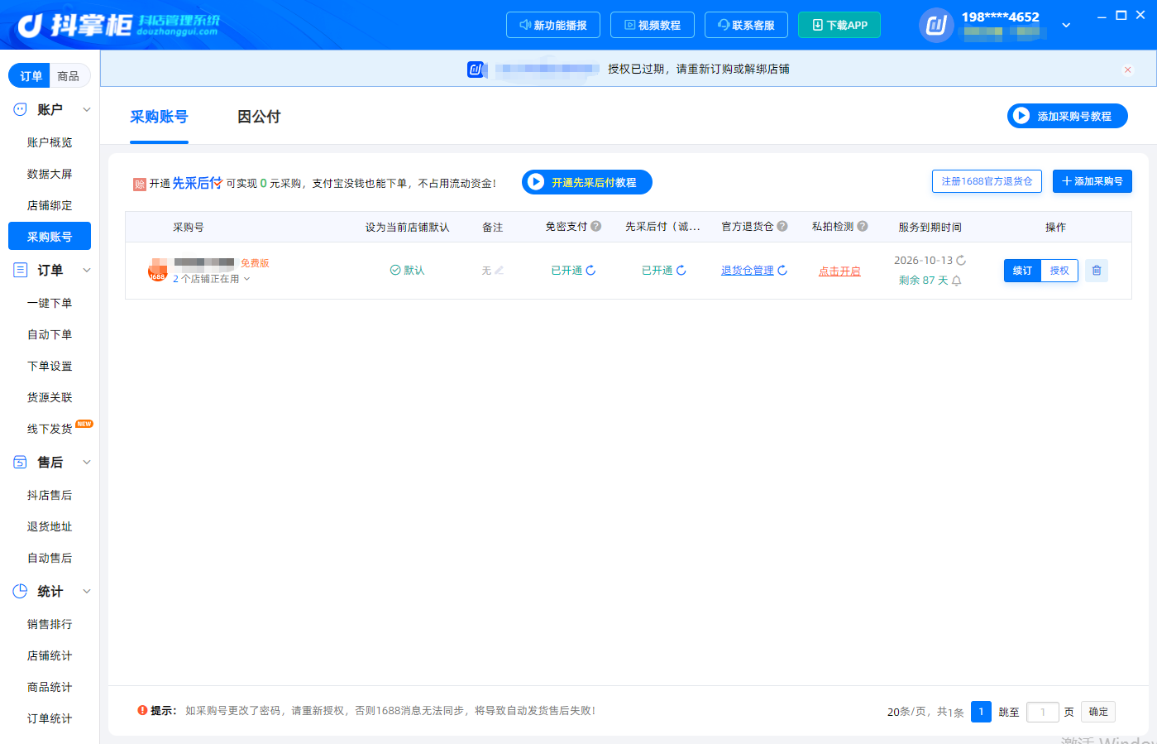Click the 1688 account avatar icon

[158, 270]
